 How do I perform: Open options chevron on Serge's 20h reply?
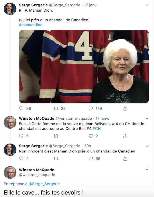147,146
